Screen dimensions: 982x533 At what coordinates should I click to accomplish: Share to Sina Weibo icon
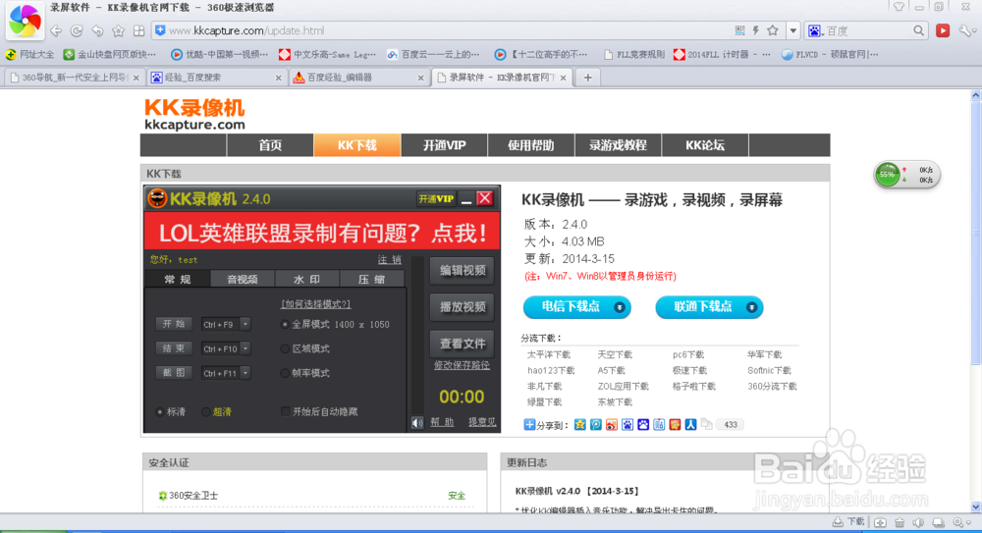(611, 425)
